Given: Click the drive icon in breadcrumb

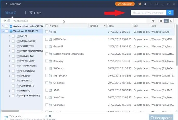Looking at the screenshot, I should pyautogui.click(x=9, y=21).
